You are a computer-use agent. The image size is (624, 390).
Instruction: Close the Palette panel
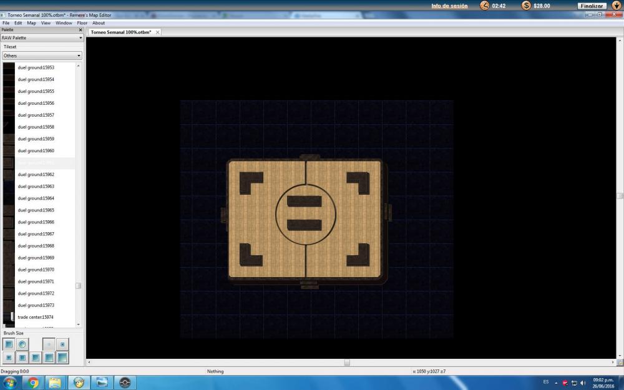point(80,30)
